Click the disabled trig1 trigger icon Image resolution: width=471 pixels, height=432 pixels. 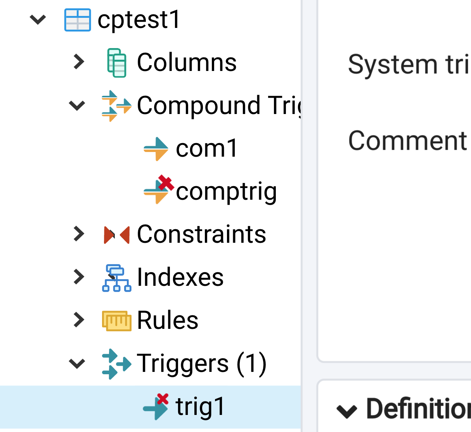click(x=156, y=407)
